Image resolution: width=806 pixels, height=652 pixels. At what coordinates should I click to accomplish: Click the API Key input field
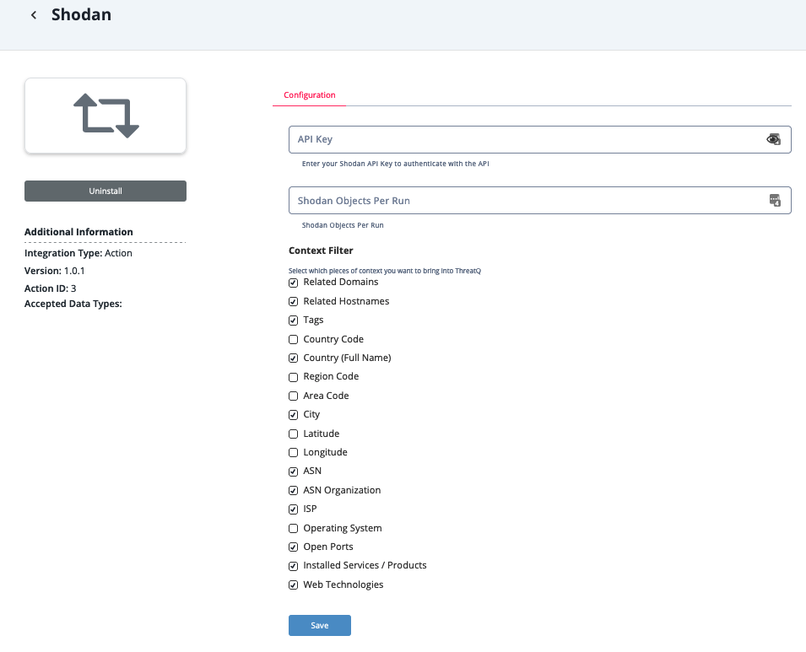540,139
